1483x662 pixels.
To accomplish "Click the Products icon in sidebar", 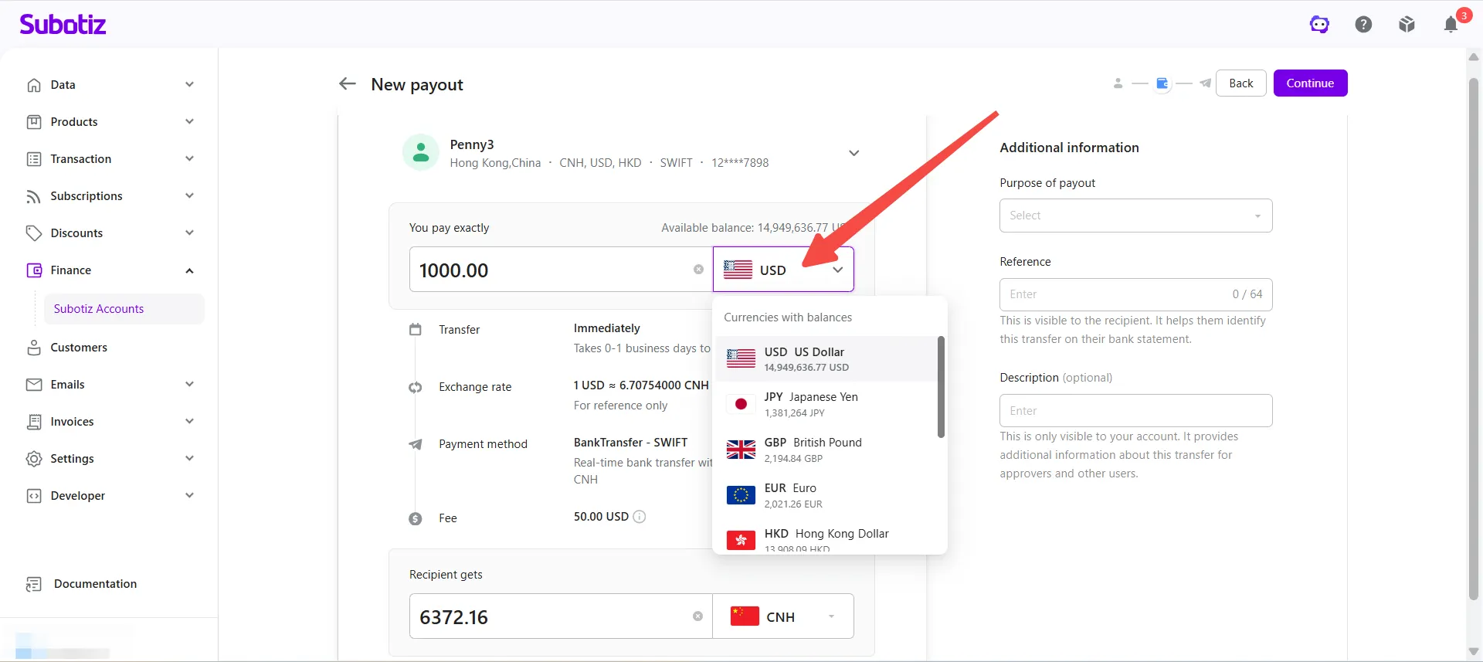I will click(x=34, y=122).
